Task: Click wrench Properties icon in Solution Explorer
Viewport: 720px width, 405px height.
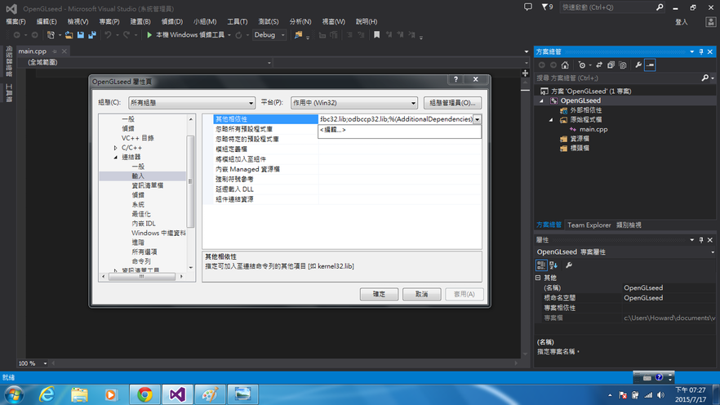Action: tap(638, 65)
